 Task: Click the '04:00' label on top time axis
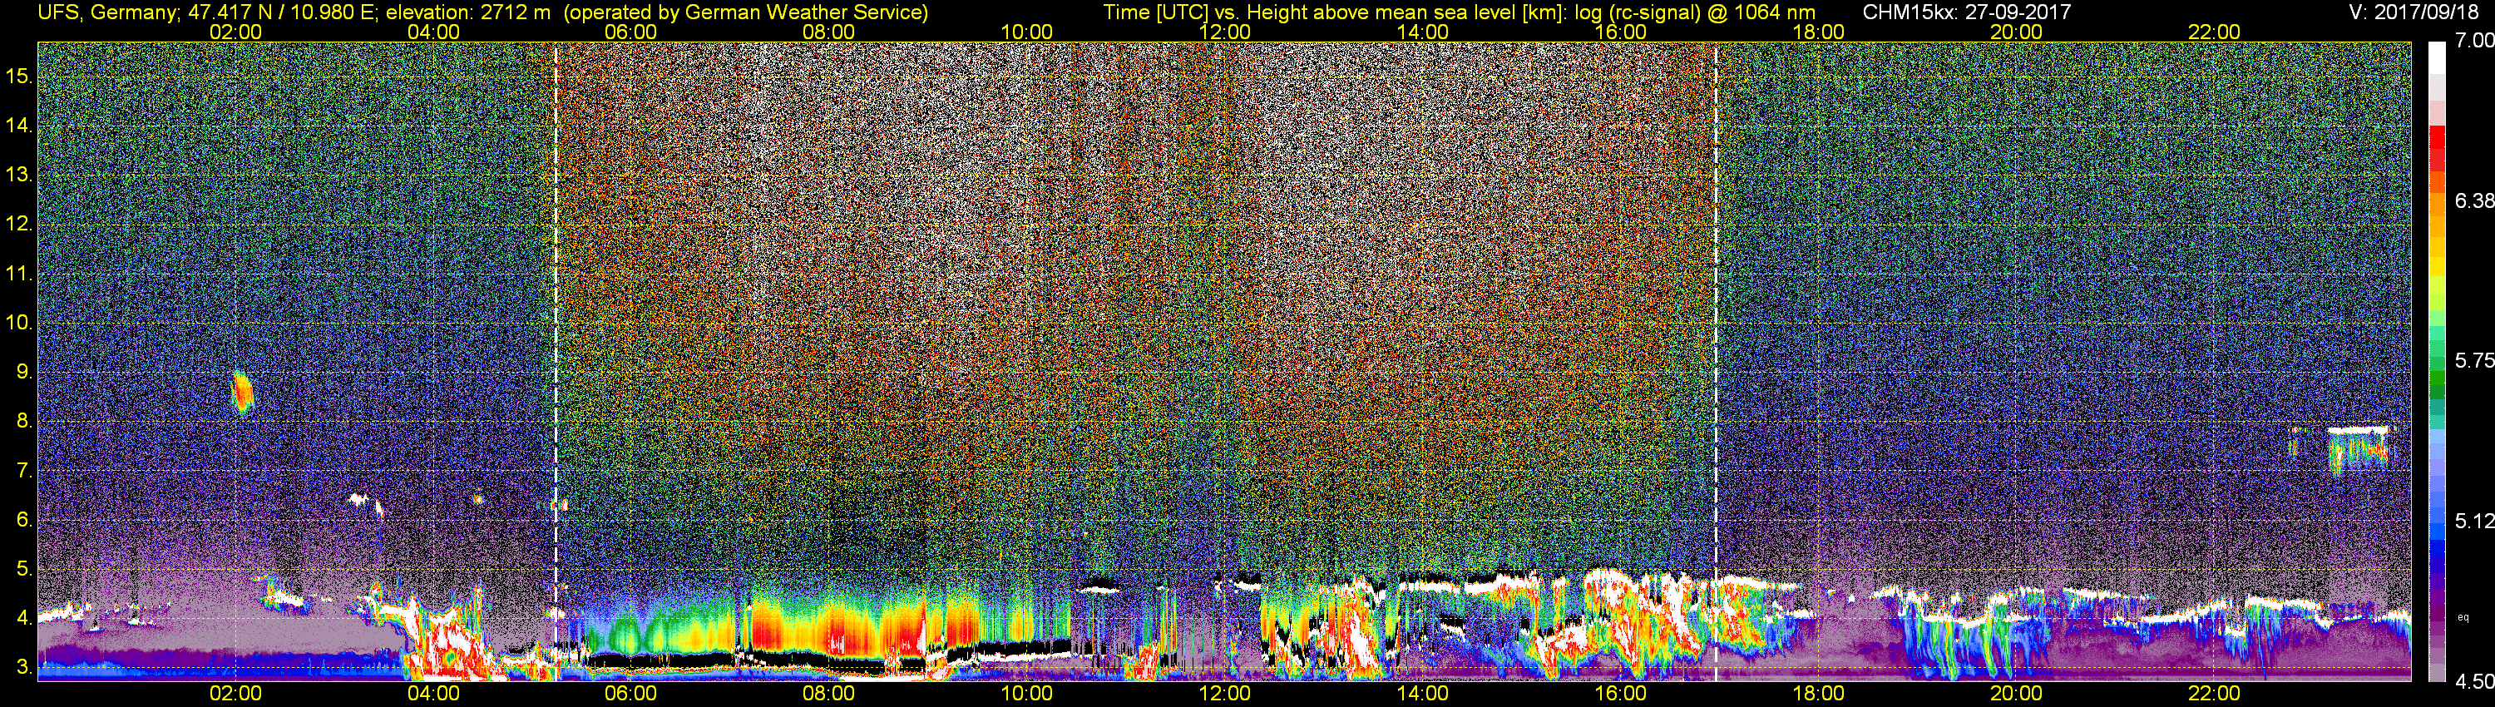[x=433, y=32]
